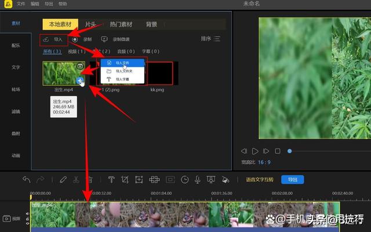
Task: Click the microphone voiceover icon
Action: [x=197, y=180]
